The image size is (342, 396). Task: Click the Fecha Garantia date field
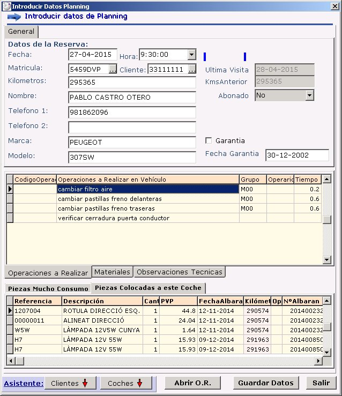pyautogui.click(x=297, y=155)
